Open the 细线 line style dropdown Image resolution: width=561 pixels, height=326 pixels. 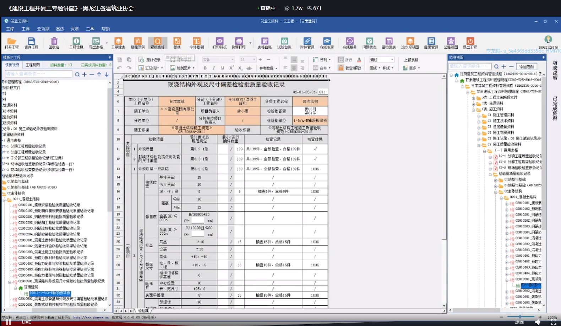pyautogui.click(x=382, y=60)
